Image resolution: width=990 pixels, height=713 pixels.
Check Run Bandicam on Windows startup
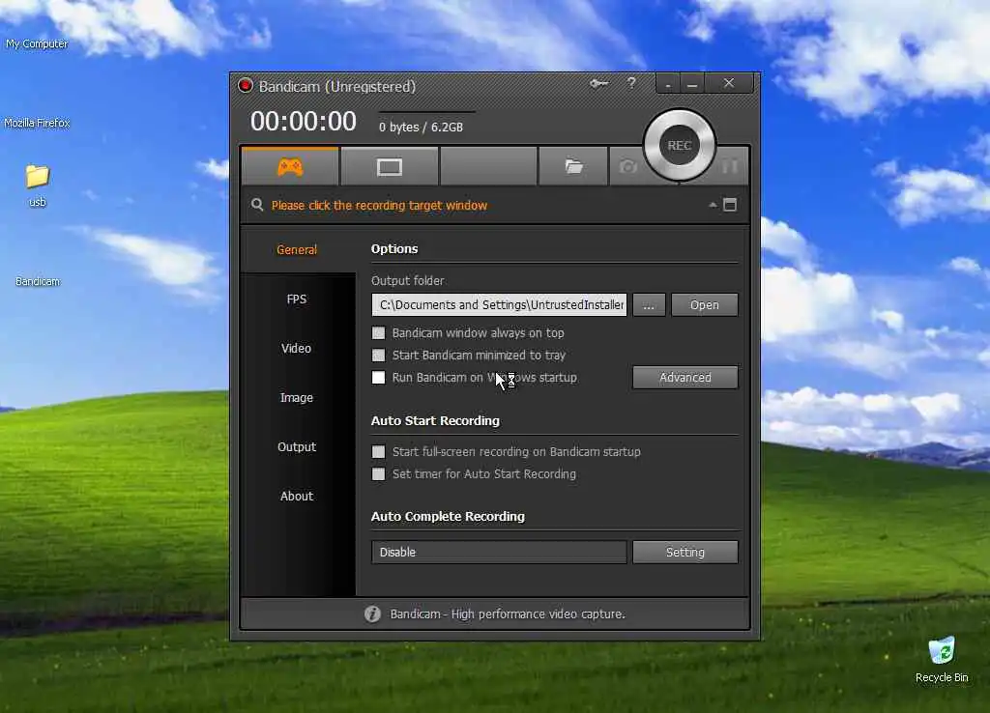pyautogui.click(x=378, y=378)
